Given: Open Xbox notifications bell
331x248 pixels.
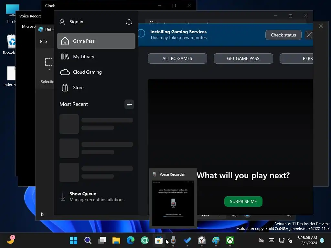Looking at the screenshot, I should [x=129, y=22].
